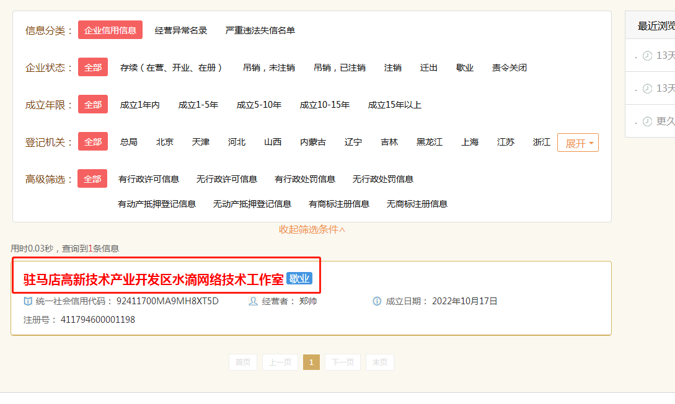Filter by 无商标注册信息
This screenshot has height=404, width=675.
417,204
